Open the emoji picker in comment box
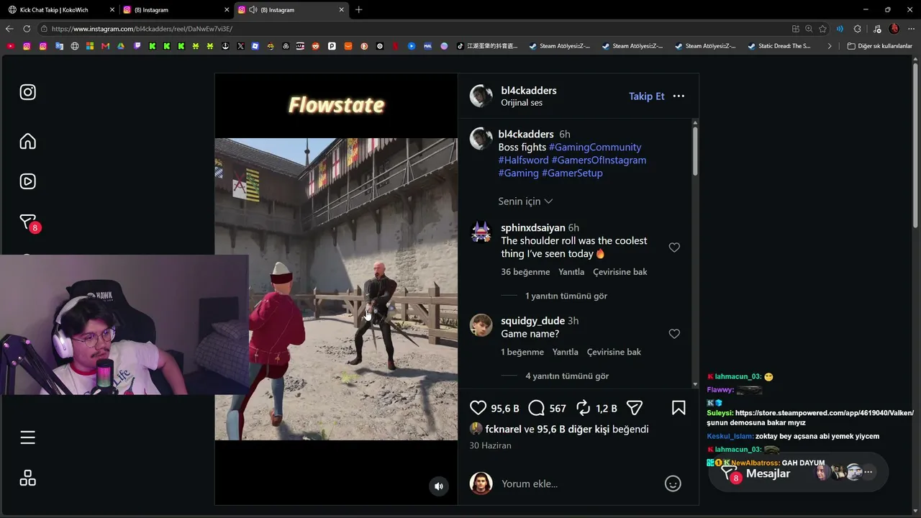 pyautogui.click(x=673, y=483)
